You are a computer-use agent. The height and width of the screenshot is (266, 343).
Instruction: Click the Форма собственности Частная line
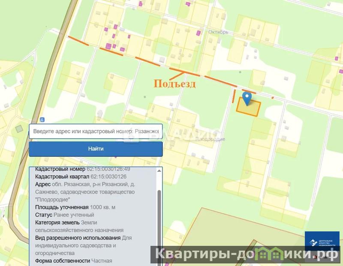pyautogui.click(x=73, y=260)
